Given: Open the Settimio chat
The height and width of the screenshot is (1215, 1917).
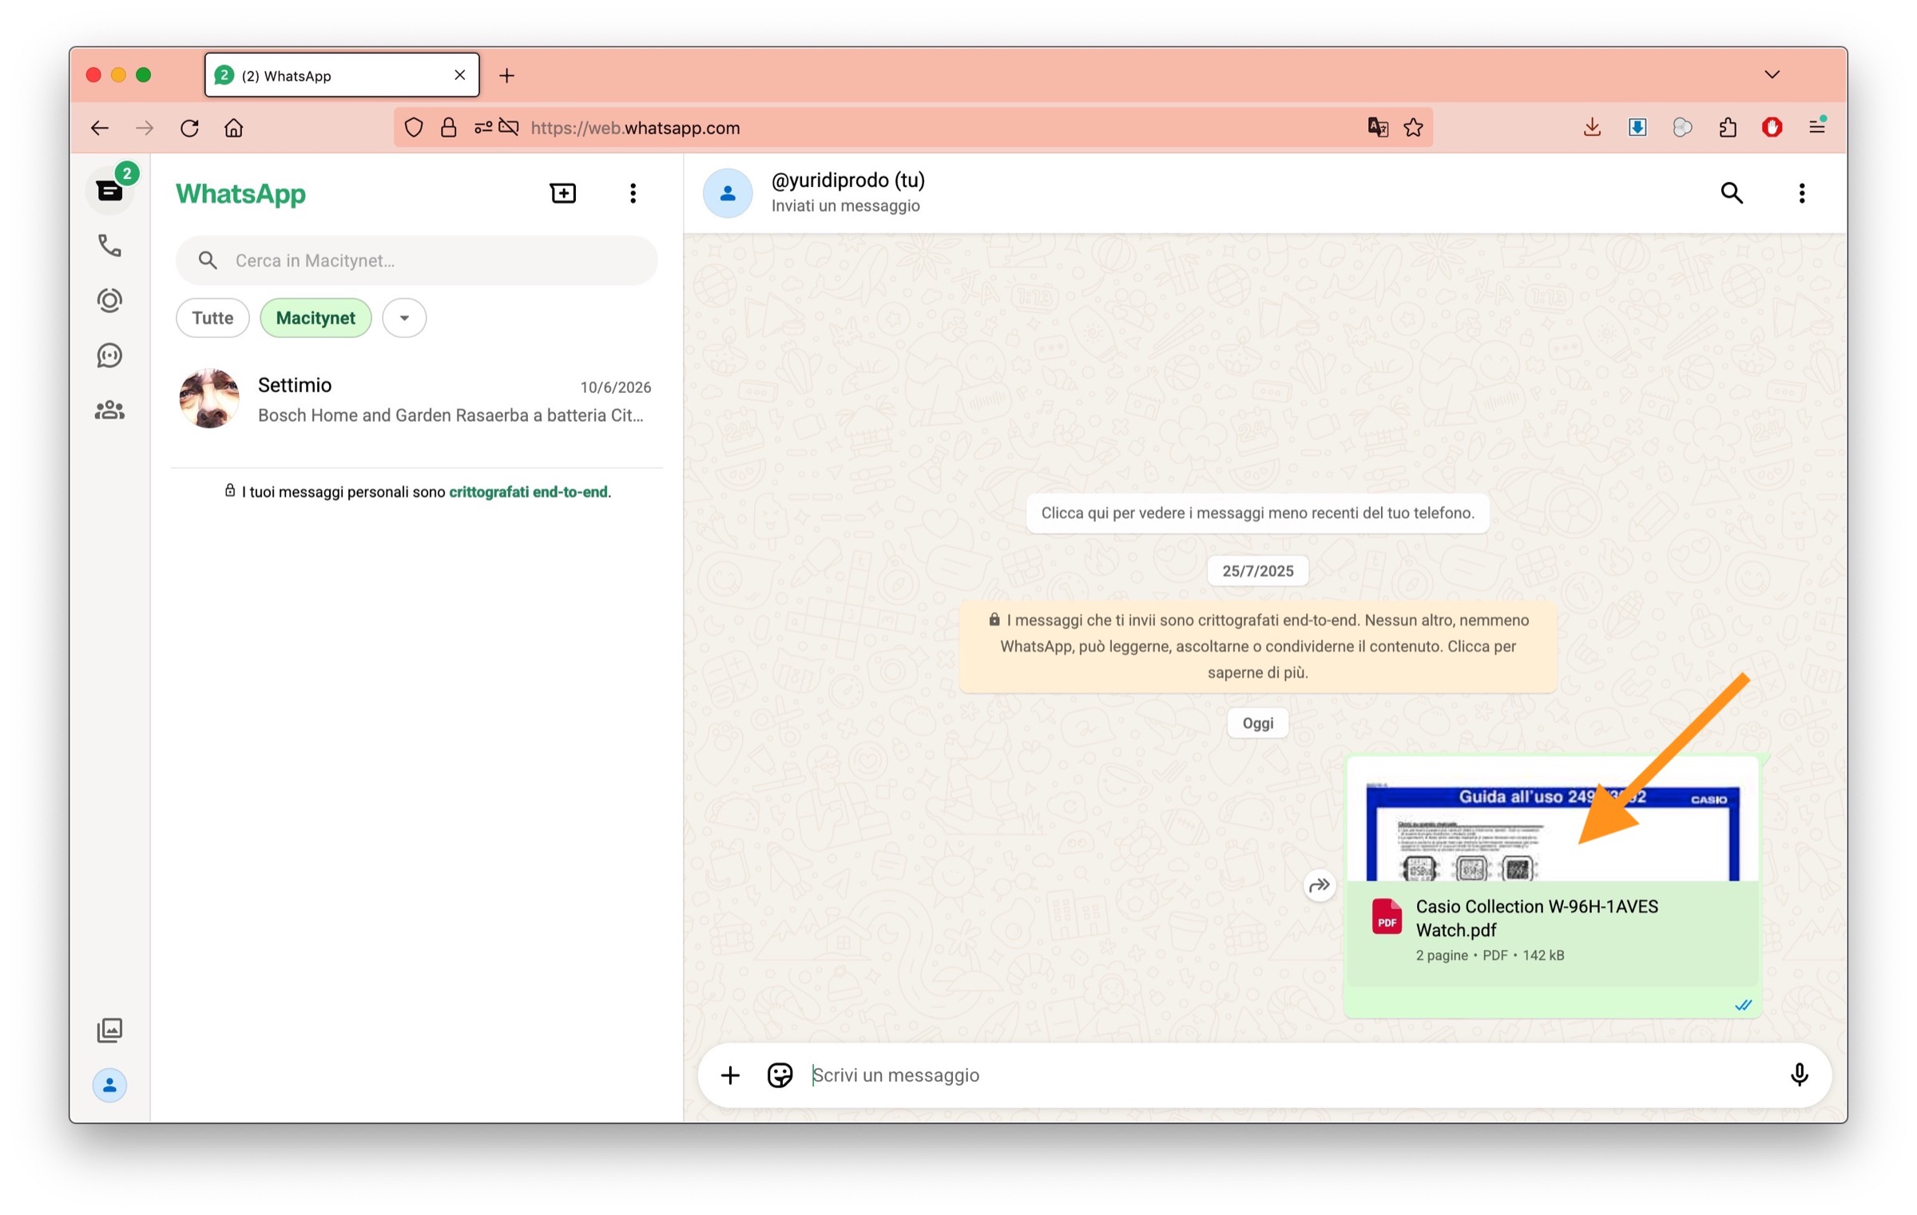Looking at the screenshot, I should [416, 399].
